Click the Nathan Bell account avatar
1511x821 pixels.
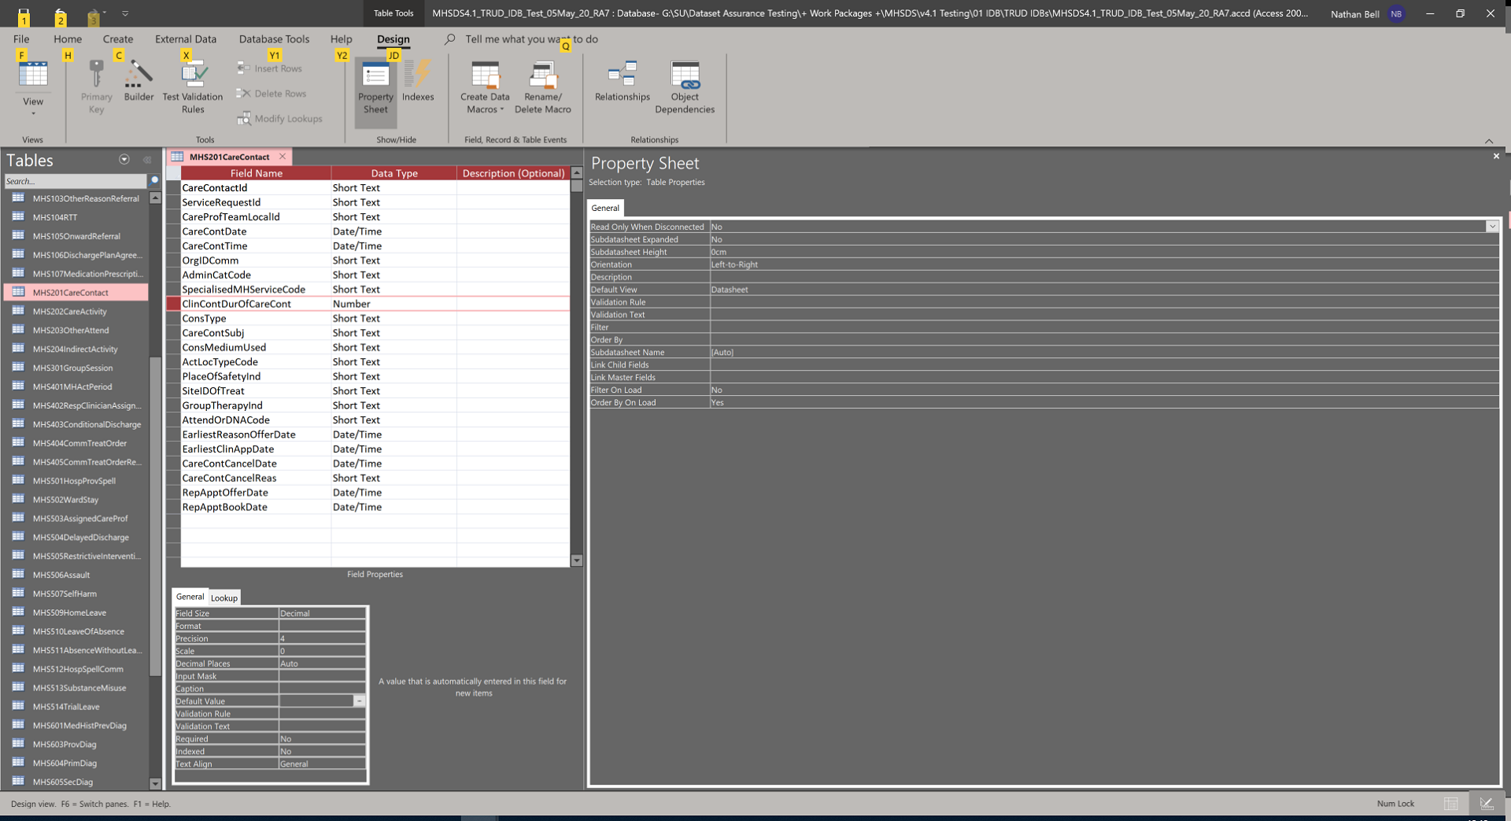click(x=1396, y=14)
